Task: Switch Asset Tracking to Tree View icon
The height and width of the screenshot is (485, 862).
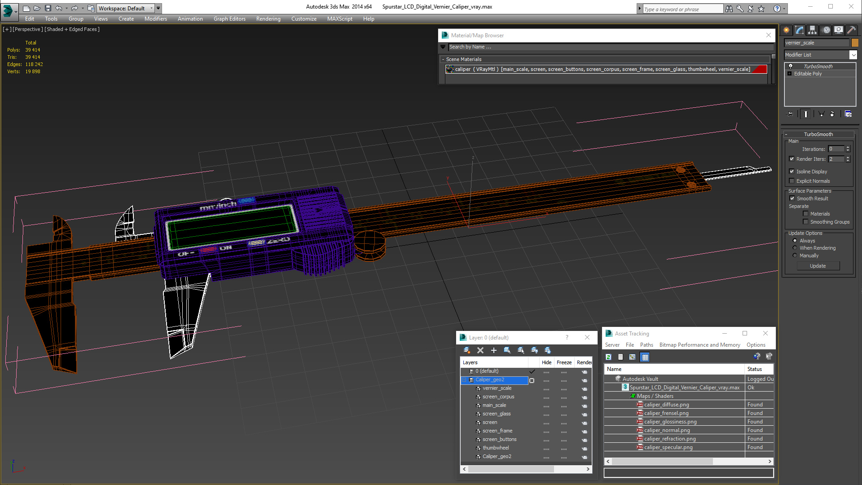Action: pos(632,357)
